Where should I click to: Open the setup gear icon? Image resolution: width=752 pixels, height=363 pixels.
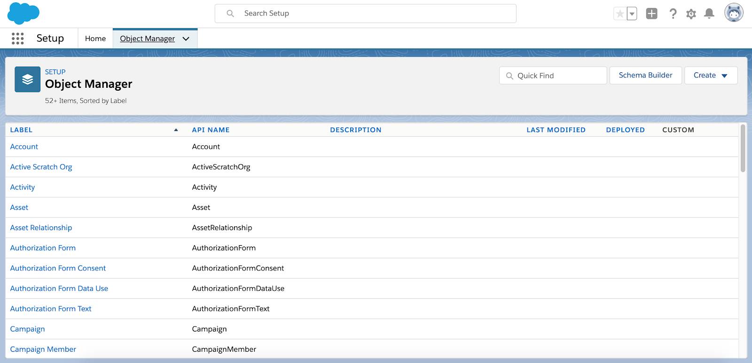coord(691,14)
